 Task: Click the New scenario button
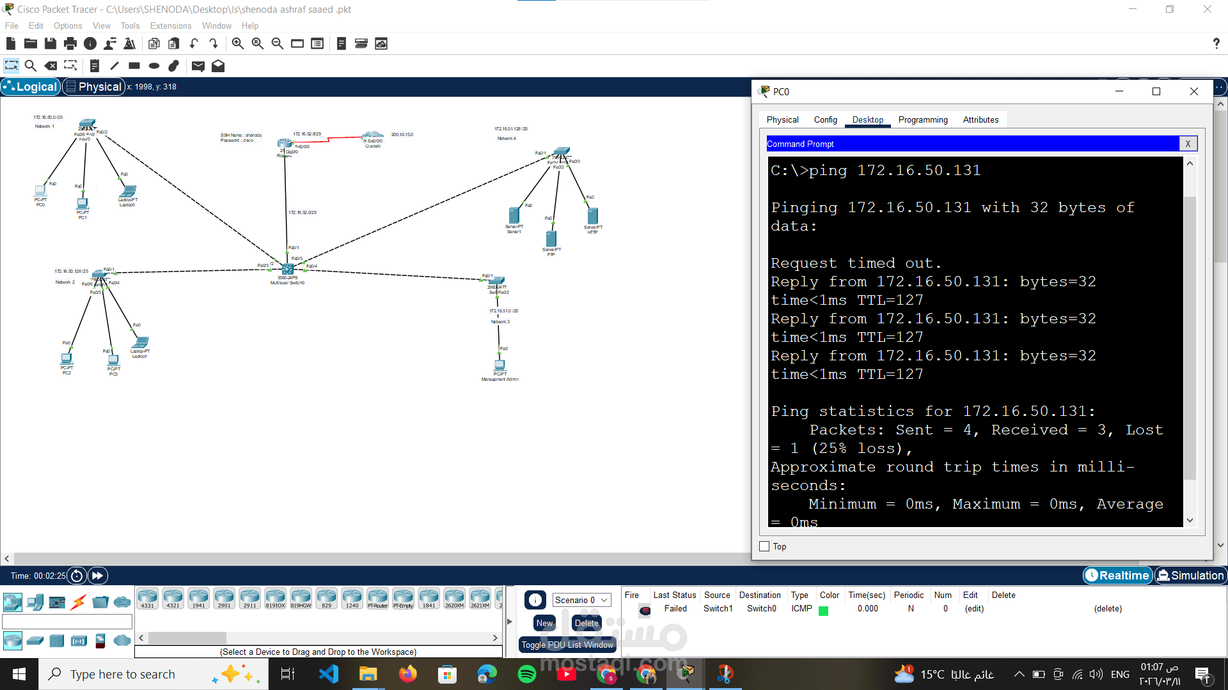pos(544,623)
